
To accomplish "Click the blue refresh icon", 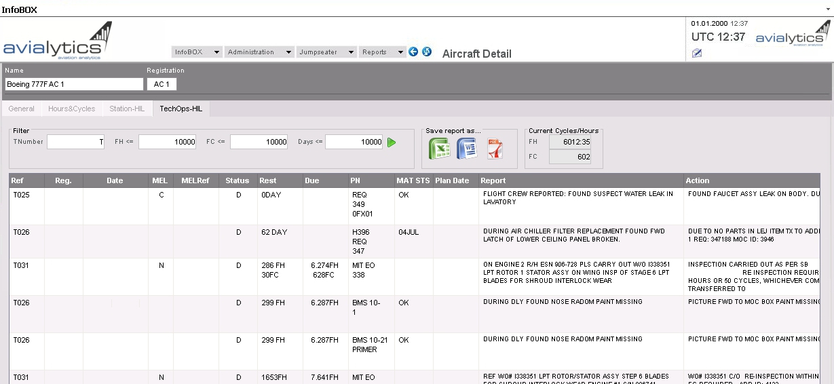I will pyautogui.click(x=427, y=52).
